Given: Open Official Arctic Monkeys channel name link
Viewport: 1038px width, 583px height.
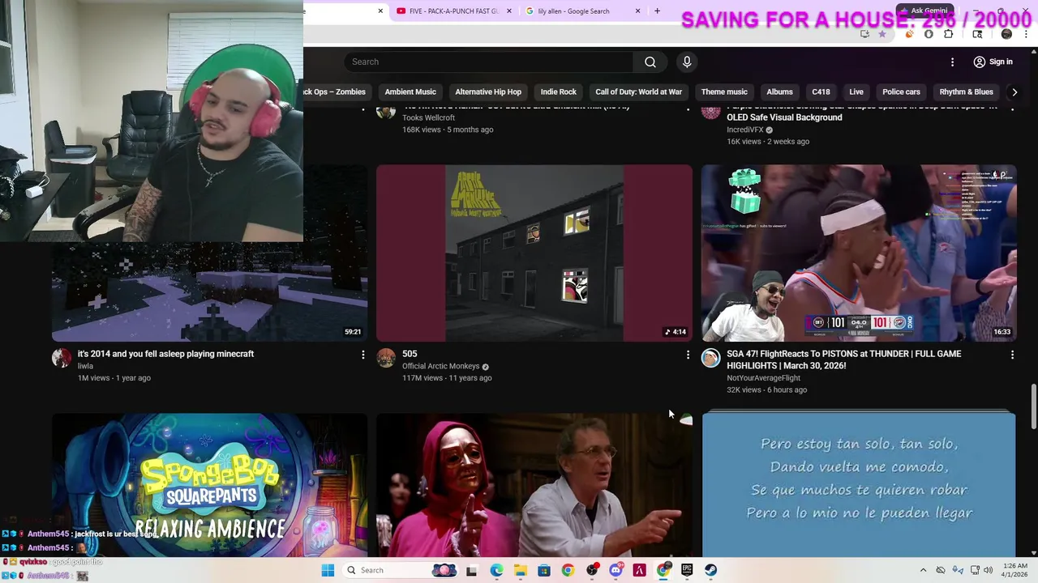Looking at the screenshot, I should point(440,366).
